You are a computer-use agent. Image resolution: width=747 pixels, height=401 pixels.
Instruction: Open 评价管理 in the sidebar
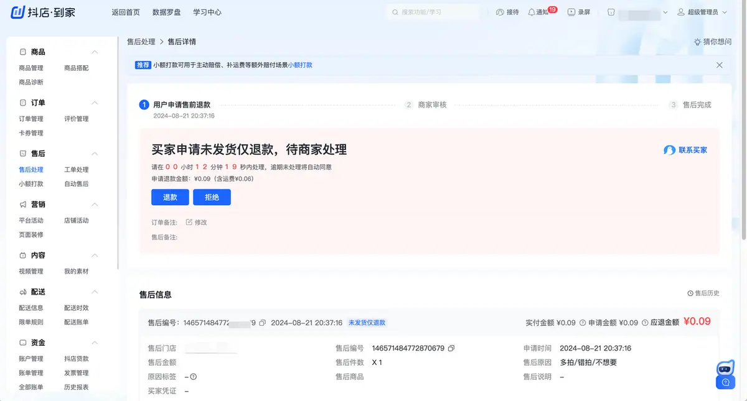[77, 119]
